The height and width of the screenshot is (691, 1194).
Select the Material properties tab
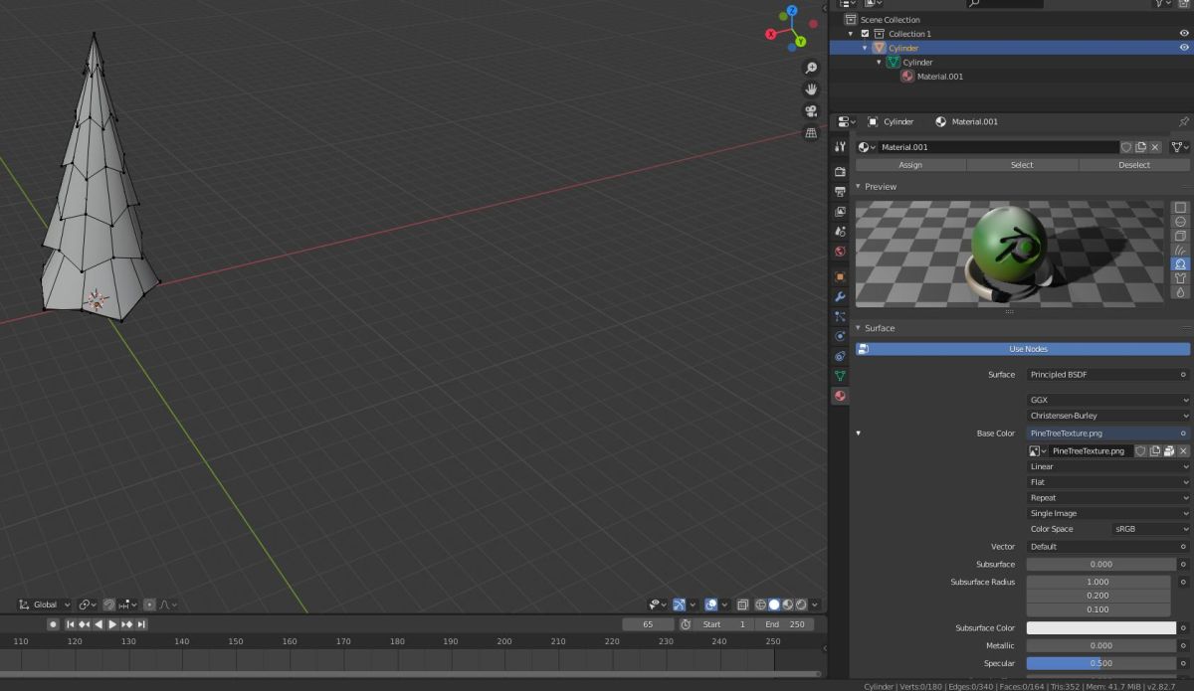coord(840,396)
